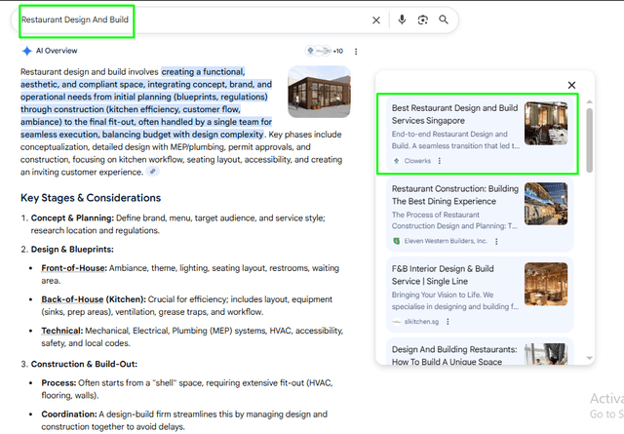Click the restaurant building image in AI Overview
The image size is (624, 434).
pyautogui.click(x=319, y=92)
